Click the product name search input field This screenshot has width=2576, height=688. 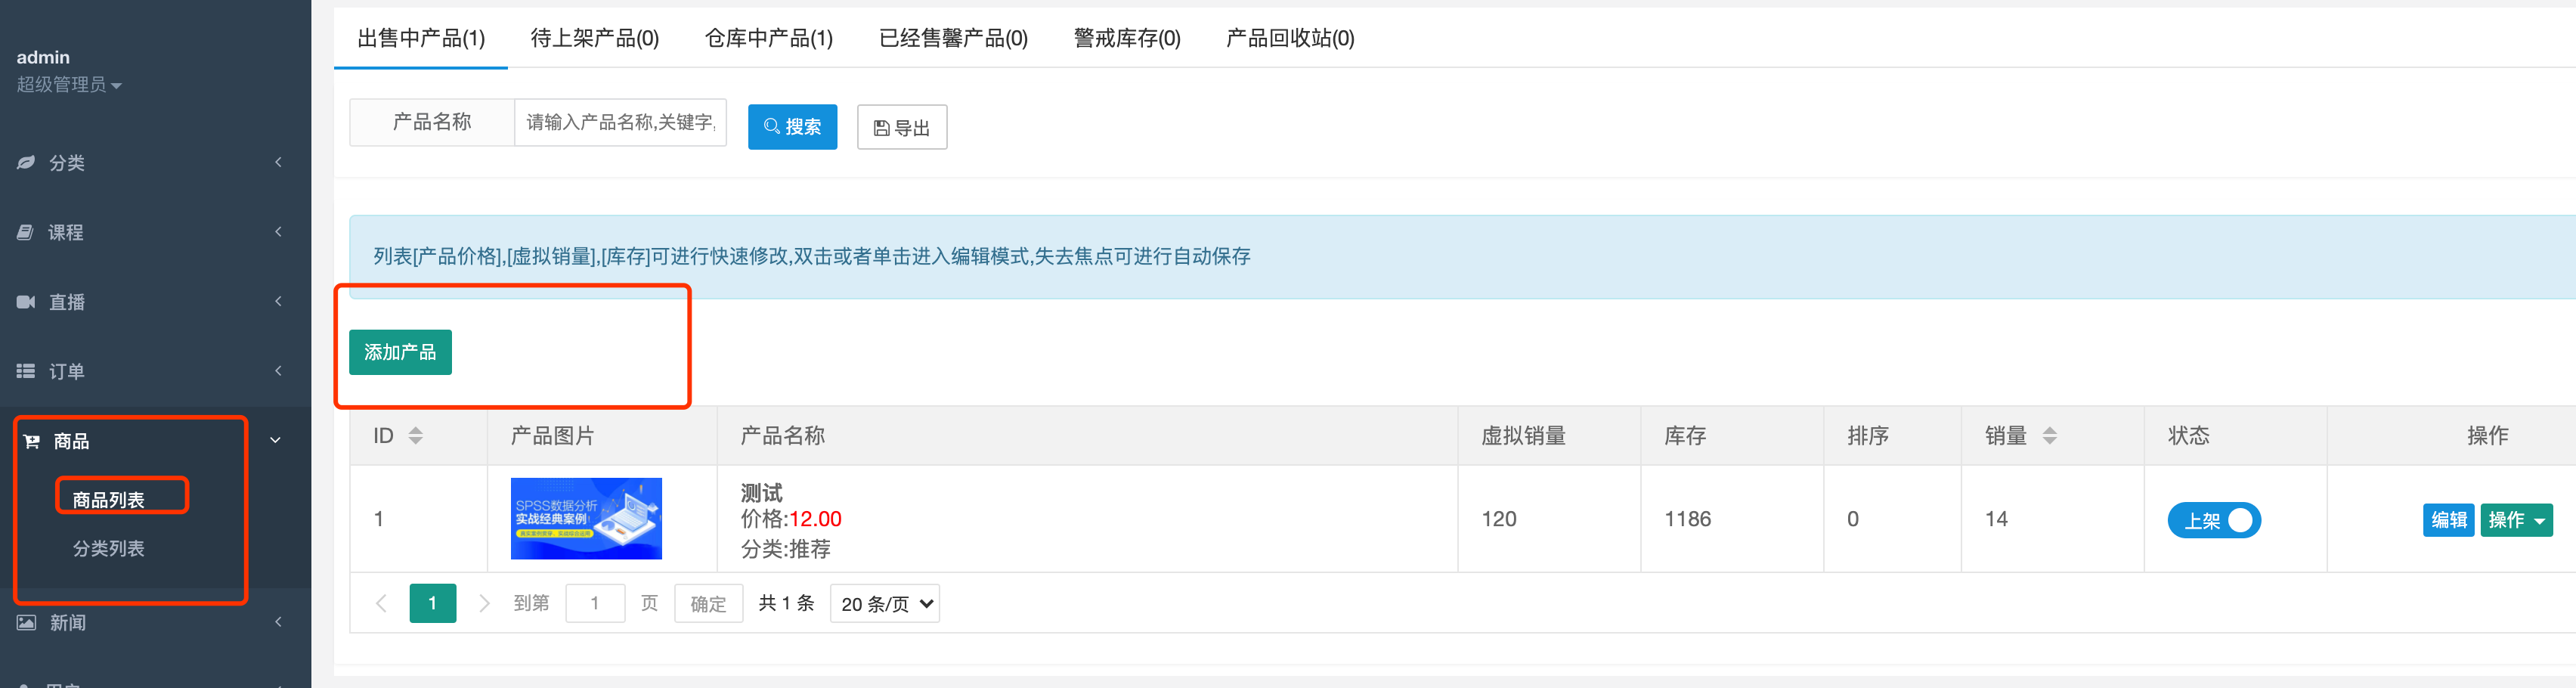tap(620, 123)
